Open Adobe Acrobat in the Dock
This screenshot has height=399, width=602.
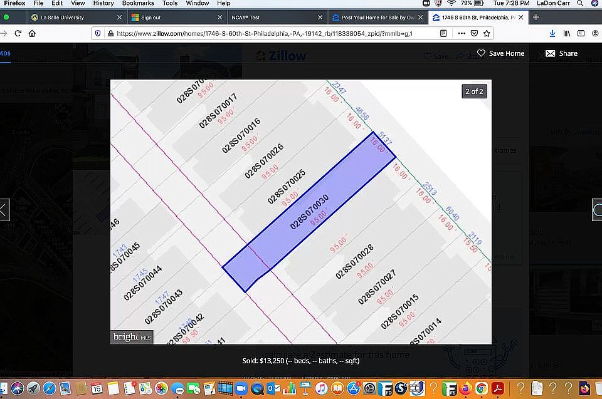[497, 388]
